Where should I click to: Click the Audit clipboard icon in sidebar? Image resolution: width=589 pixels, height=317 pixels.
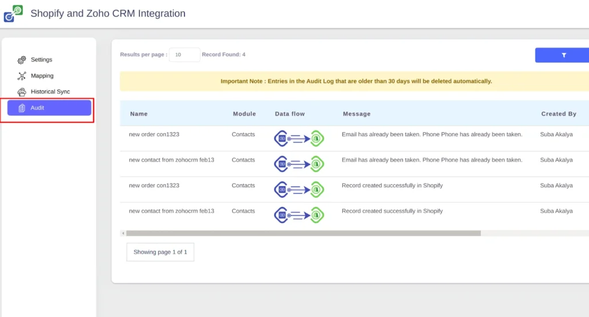(x=22, y=108)
